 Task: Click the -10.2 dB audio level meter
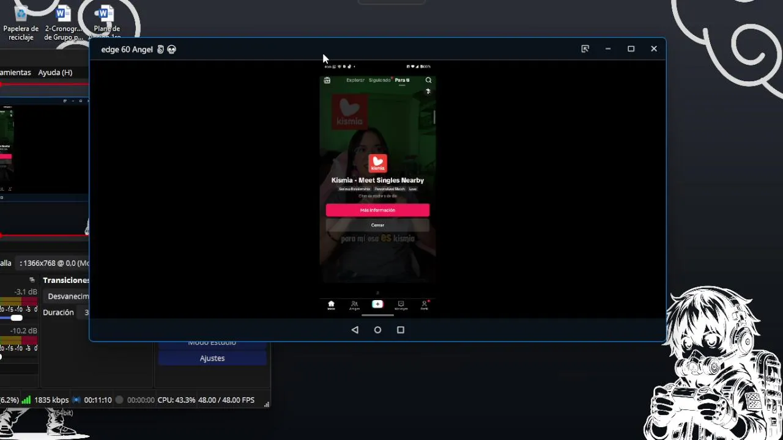tap(18, 340)
